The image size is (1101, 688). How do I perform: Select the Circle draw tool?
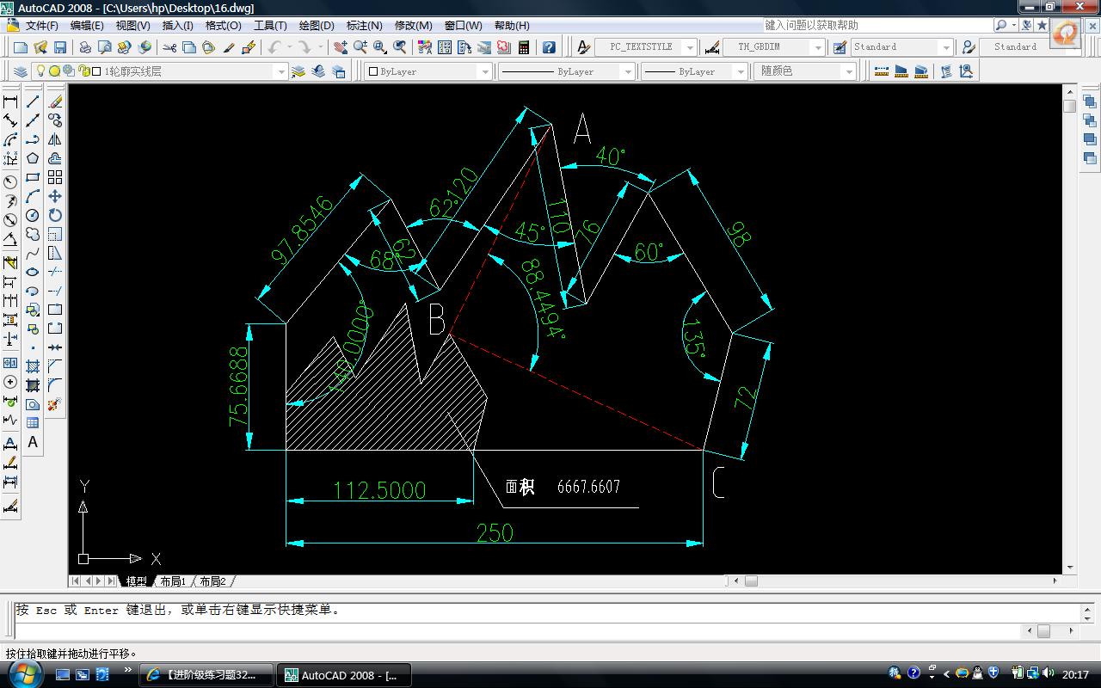pyautogui.click(x=33, y=215)
